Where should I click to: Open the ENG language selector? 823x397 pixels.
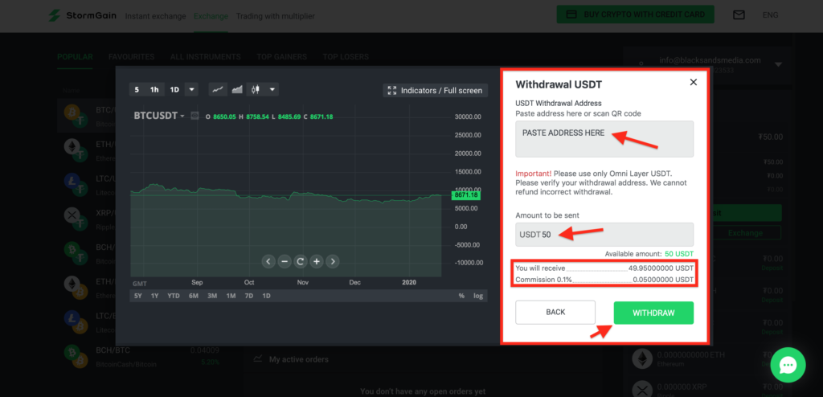[771, 15]
